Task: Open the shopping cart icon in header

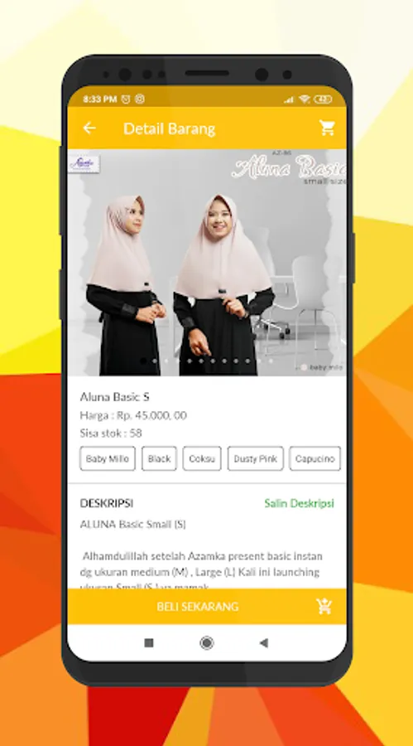Action: coord(327,128)
